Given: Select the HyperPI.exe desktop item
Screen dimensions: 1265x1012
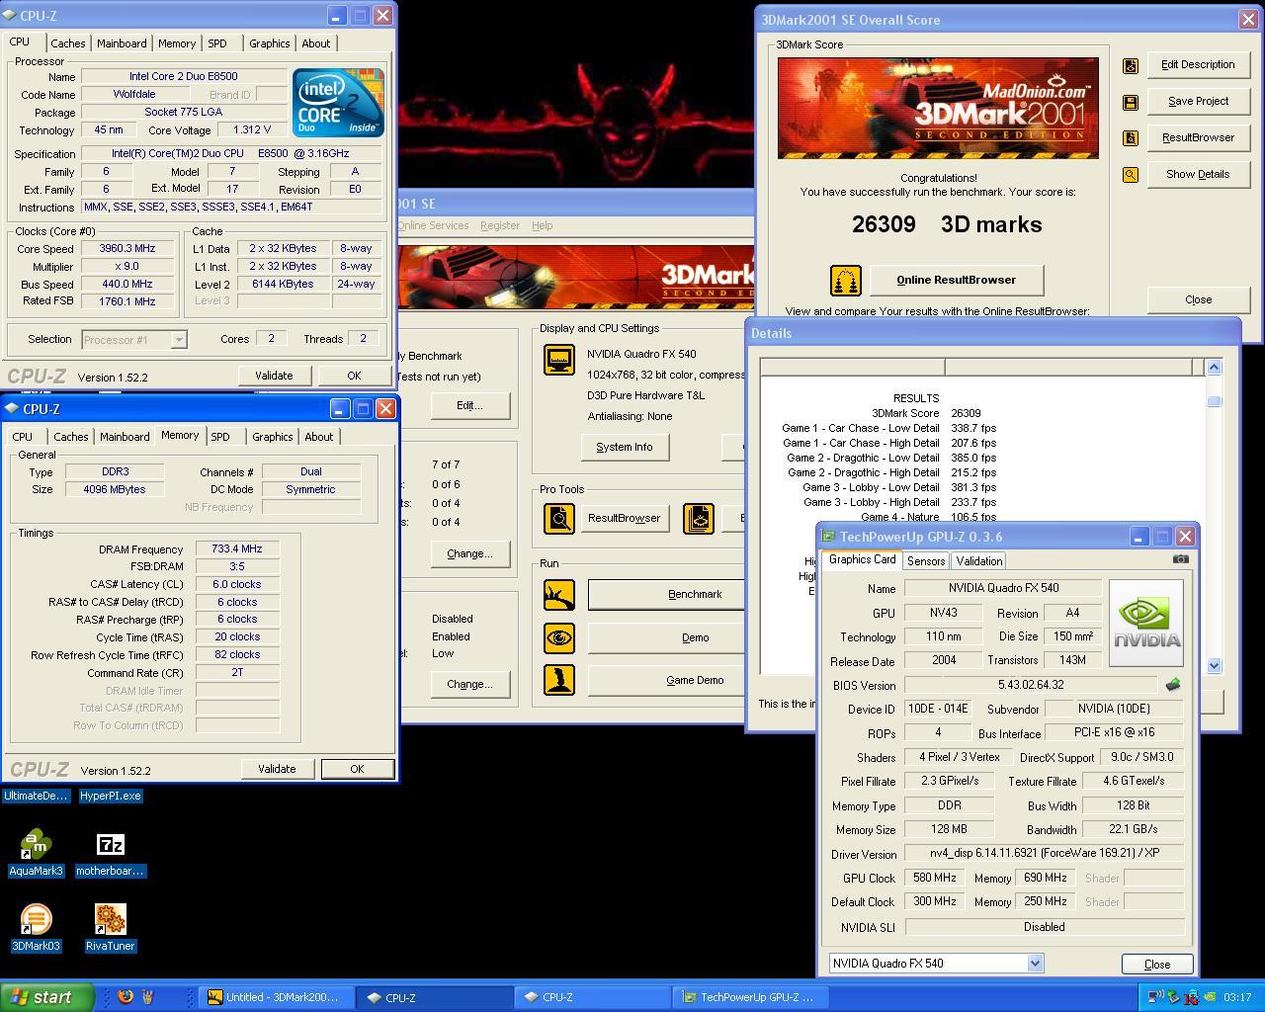Looking at the screenshot, I should click(x=111, y=796).
